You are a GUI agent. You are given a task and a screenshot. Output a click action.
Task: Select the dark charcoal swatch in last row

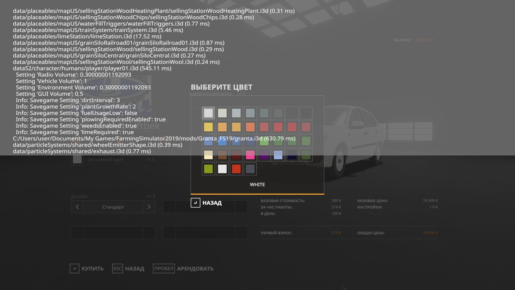click(250, 169)
